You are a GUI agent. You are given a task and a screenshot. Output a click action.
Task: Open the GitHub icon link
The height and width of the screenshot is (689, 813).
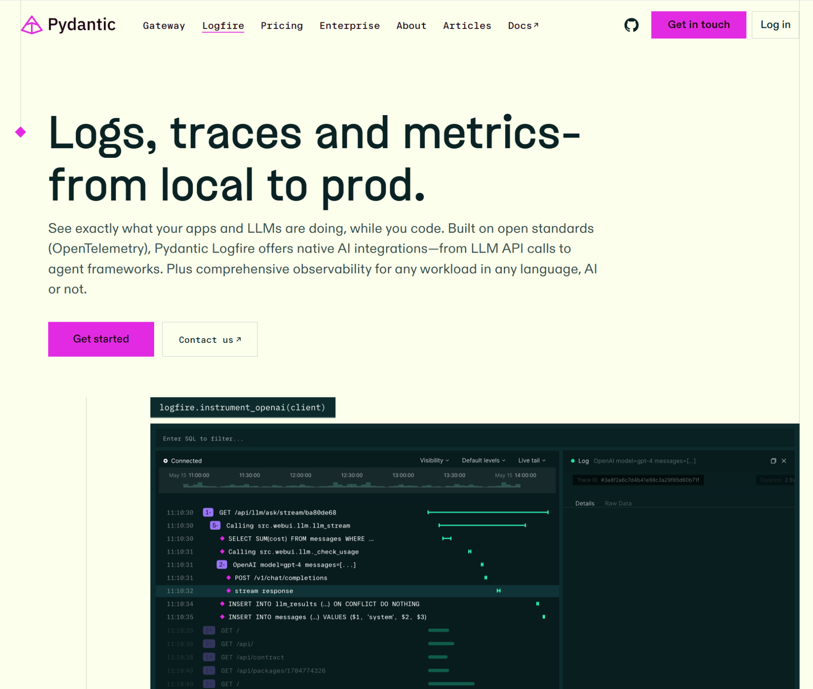pyautogui.click(x=631, y=25)
